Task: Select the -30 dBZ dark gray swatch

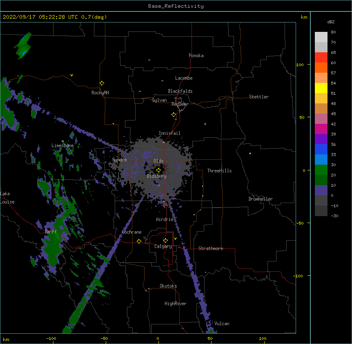Action: [x=321, y=211]
